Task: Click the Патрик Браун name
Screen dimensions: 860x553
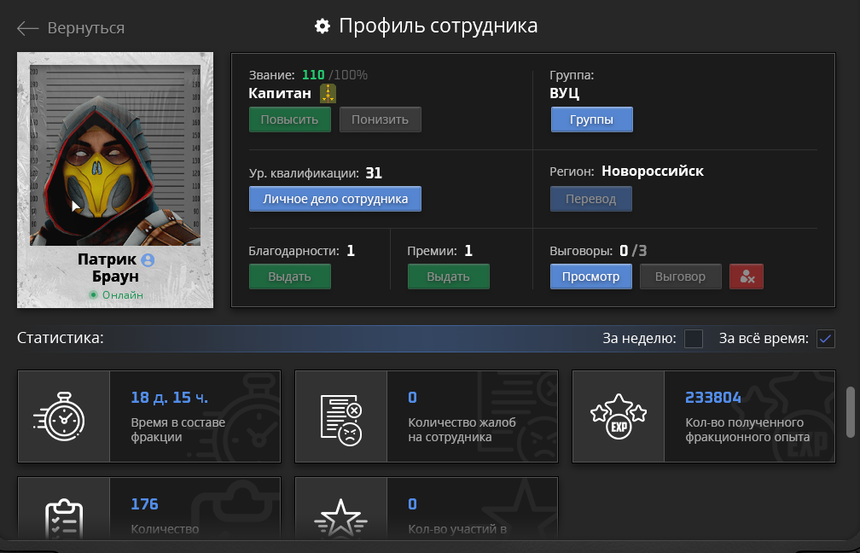Action: click(x=115, y=268)
